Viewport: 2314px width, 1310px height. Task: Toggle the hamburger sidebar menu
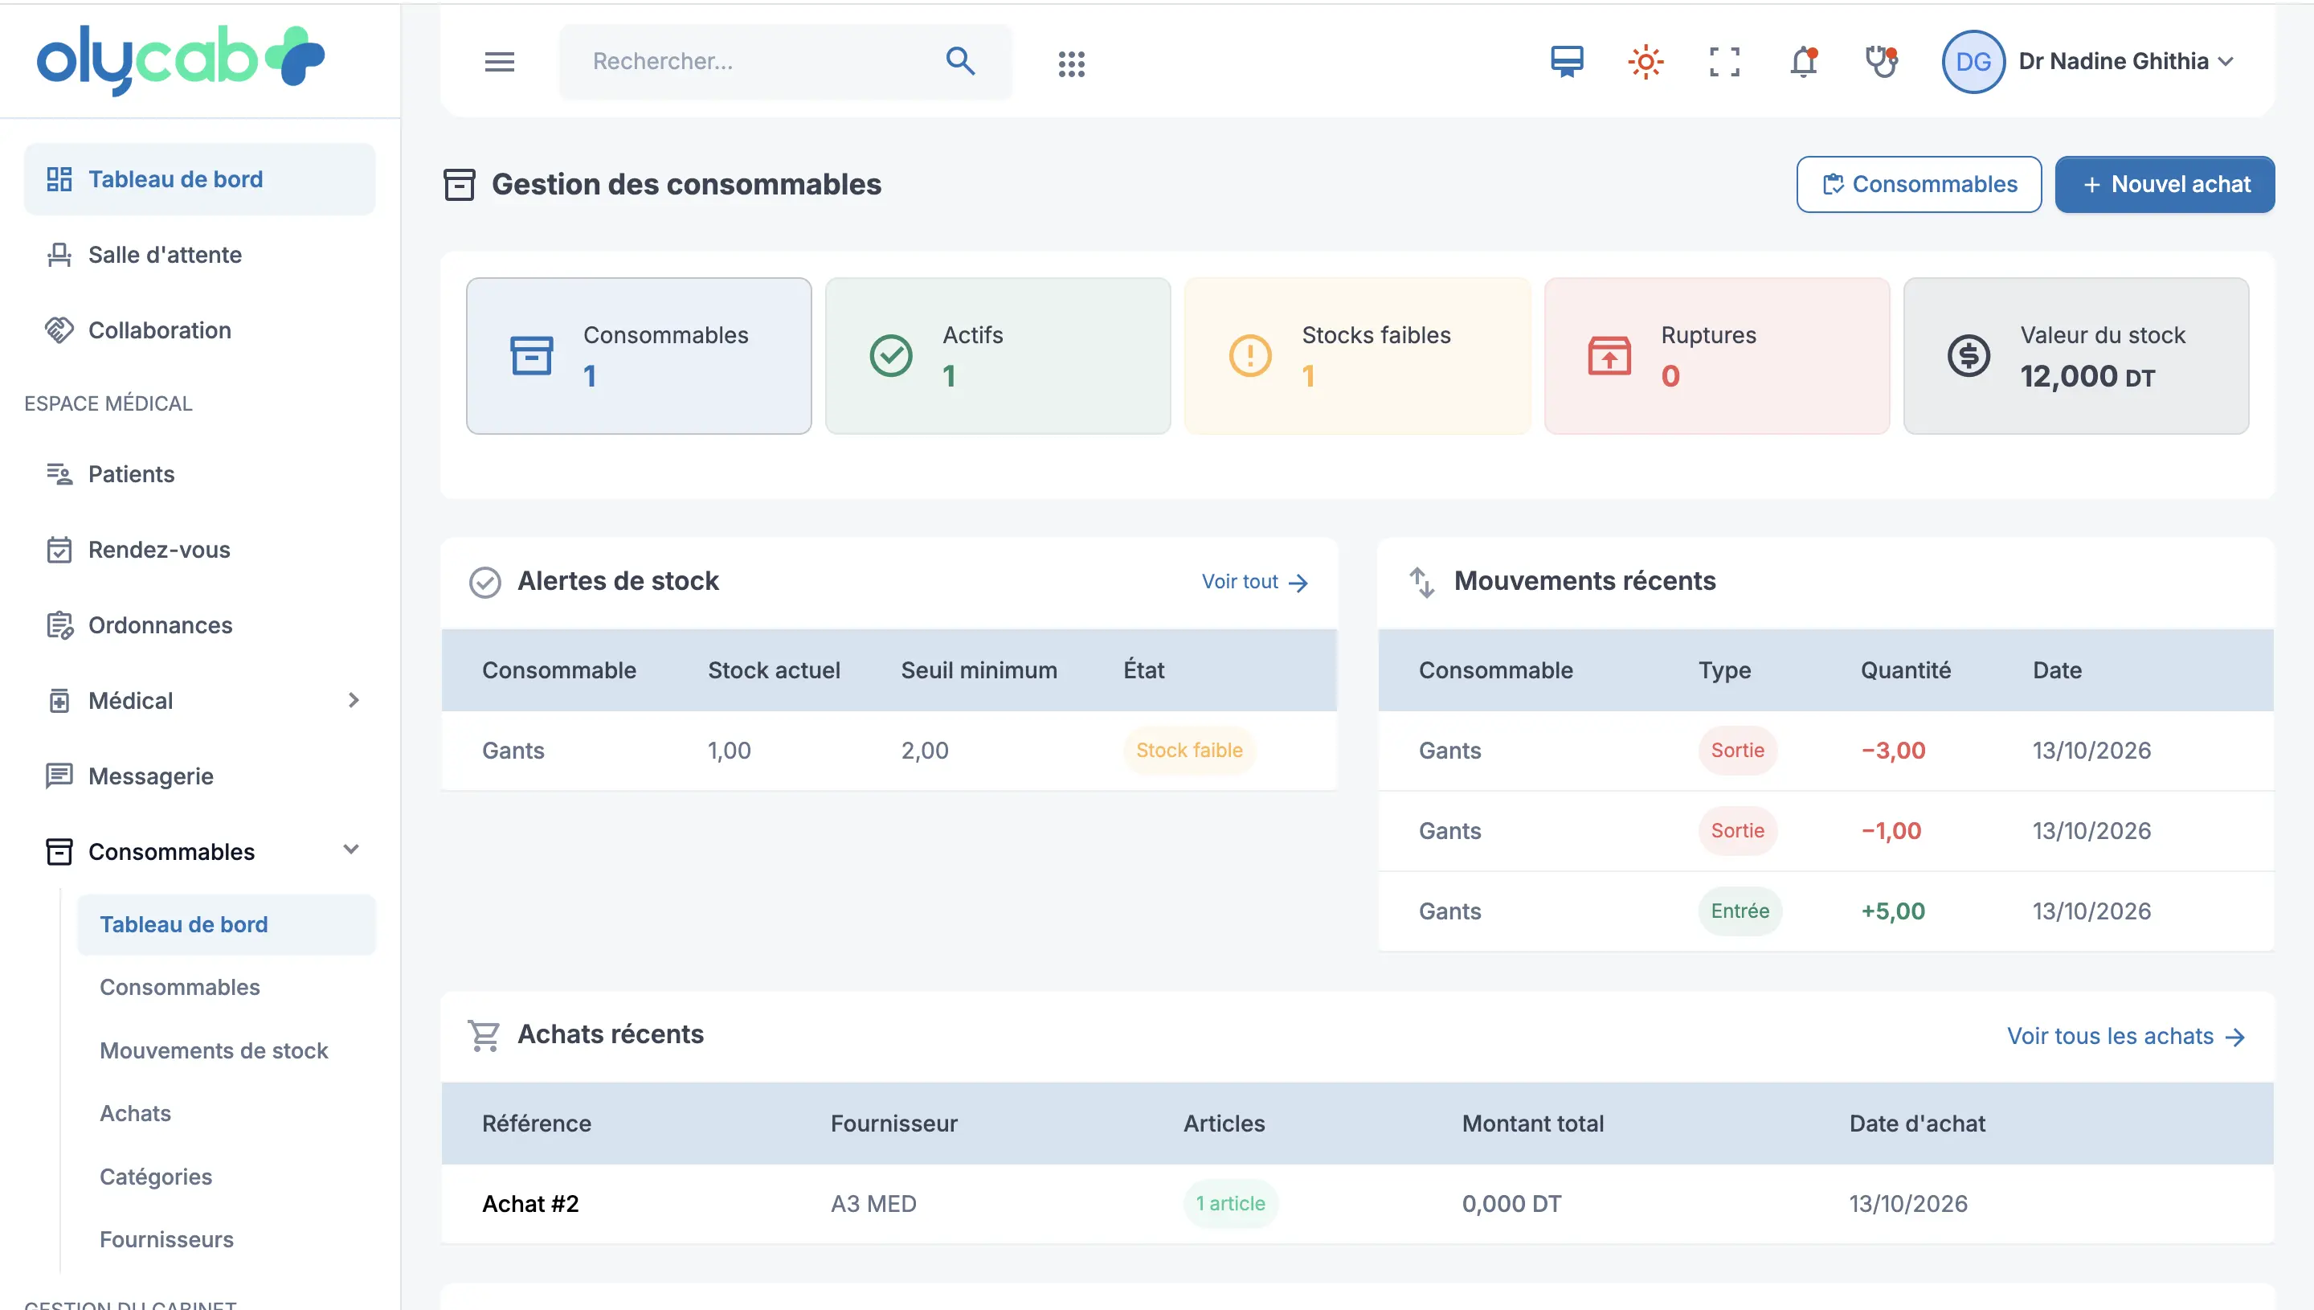(499, 61)
